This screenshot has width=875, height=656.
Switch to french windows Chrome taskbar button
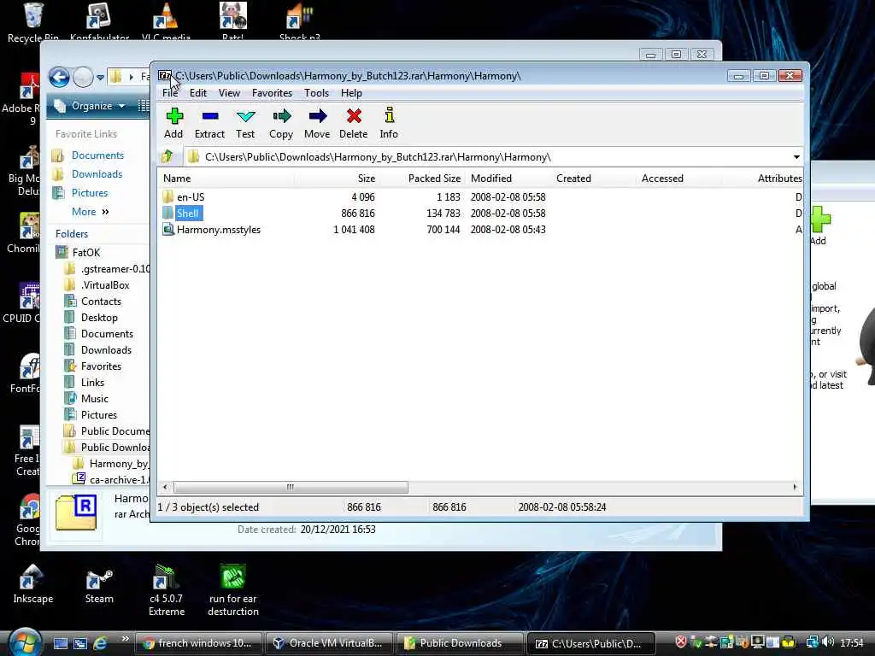pos(198,643)
